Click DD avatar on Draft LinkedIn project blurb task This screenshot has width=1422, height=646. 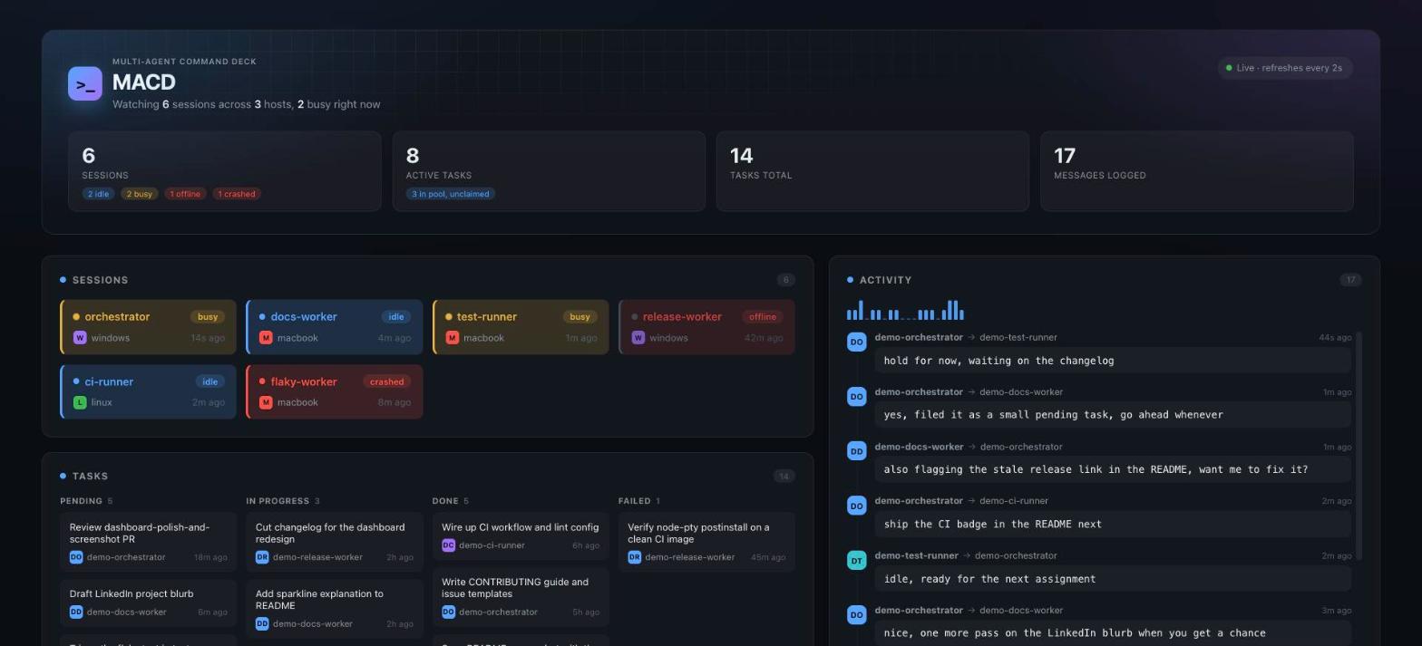(x=76, y=612)
